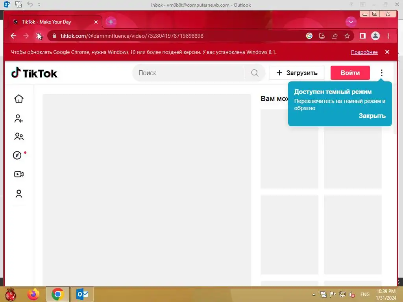
Task: Click the address bar URL
Action: coord(132,36)
